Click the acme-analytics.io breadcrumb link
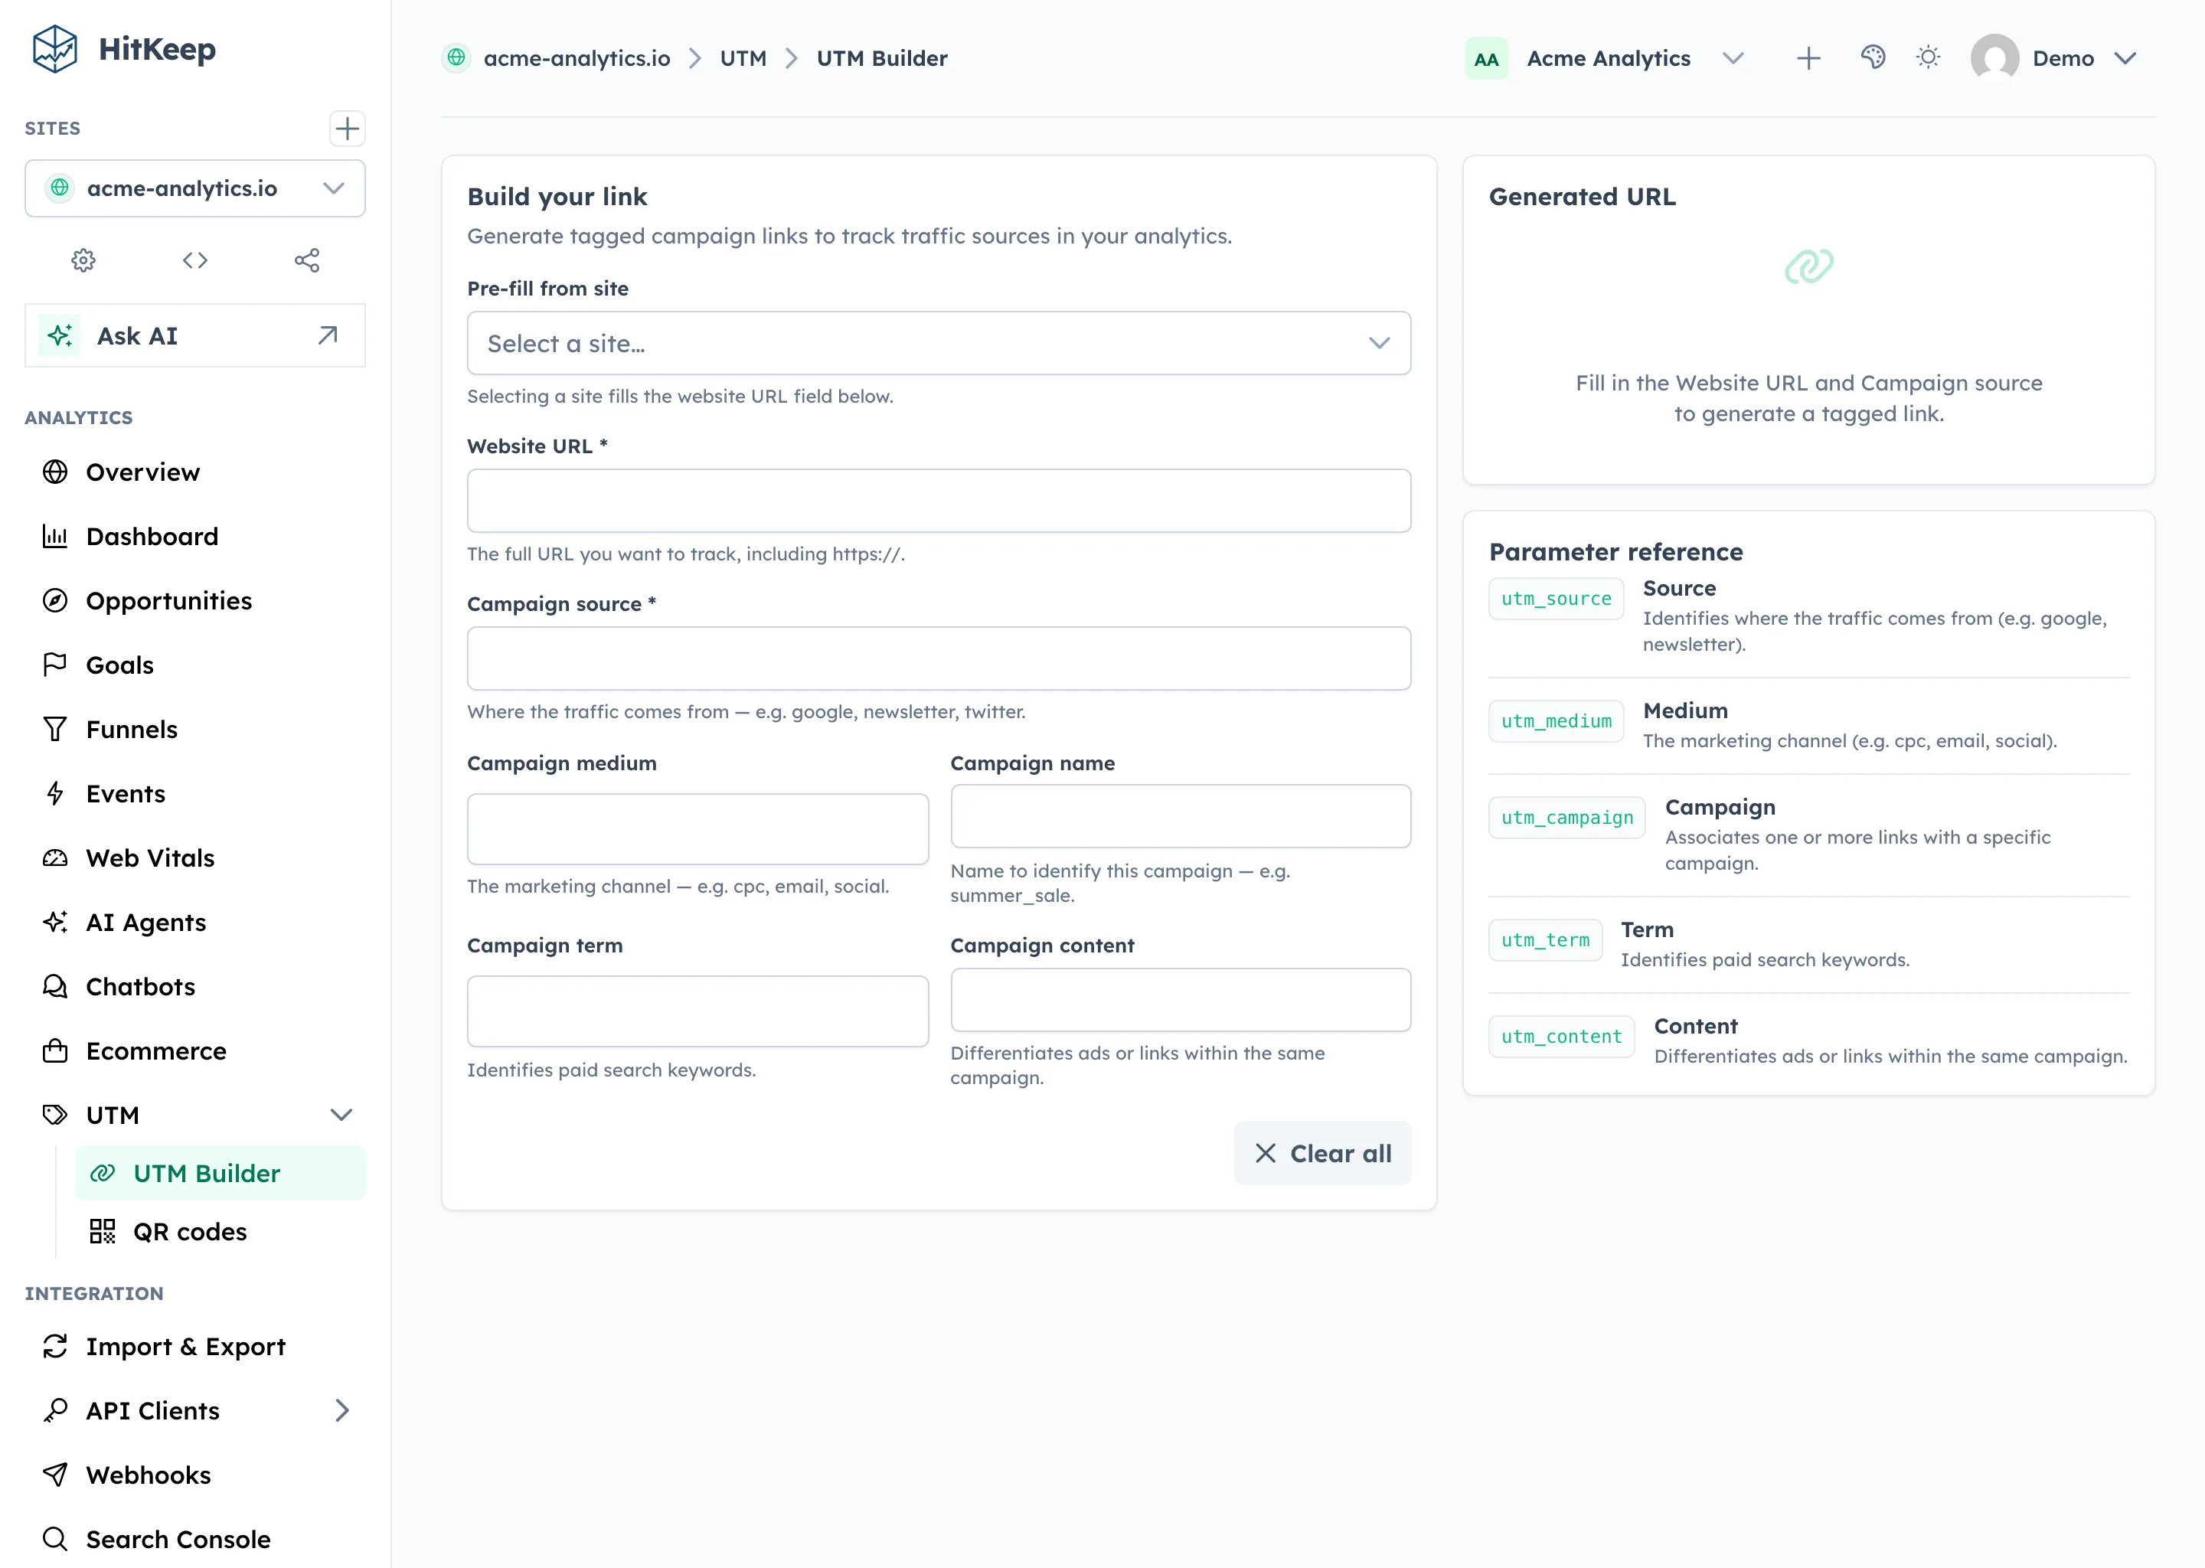The height and width of the screenshot is (1568, 2205). click(x=577, y=59)
